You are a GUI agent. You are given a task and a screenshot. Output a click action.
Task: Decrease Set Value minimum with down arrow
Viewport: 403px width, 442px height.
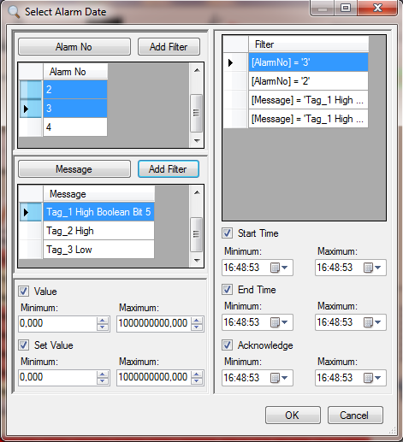tap(103, 381)
